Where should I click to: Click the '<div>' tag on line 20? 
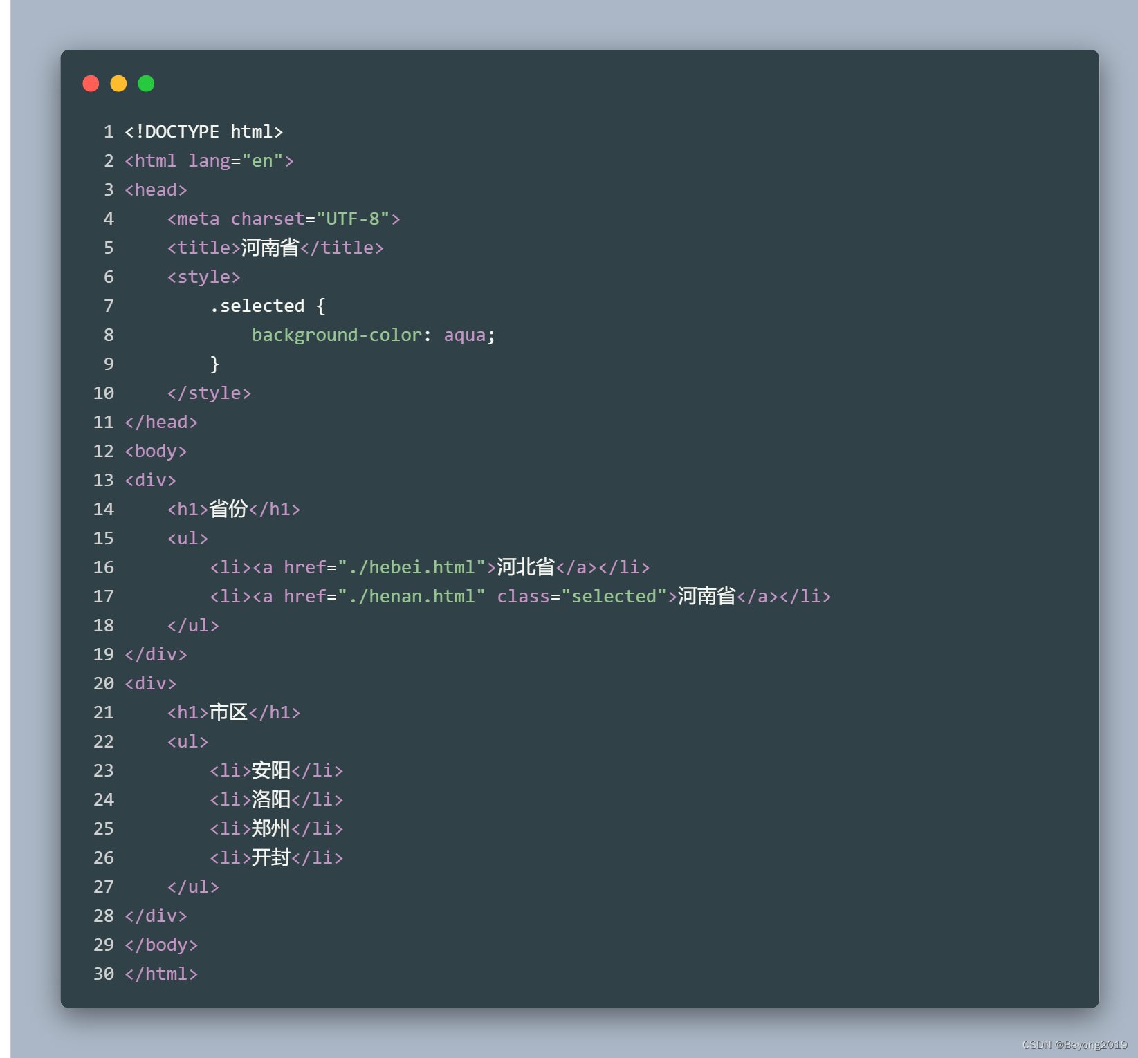tap(151, 683)
